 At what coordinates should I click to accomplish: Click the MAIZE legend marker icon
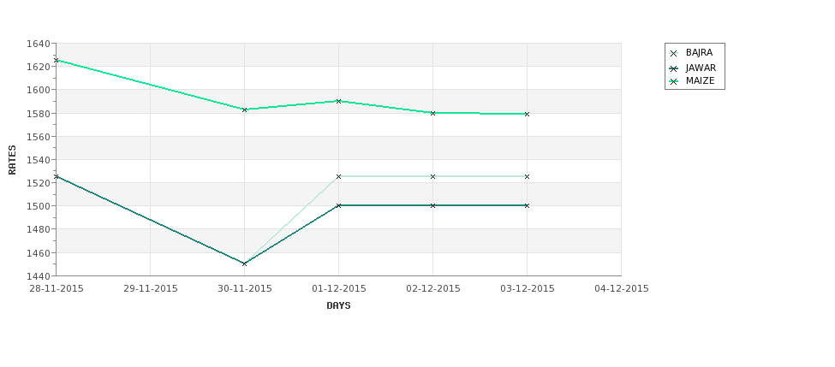click(673, 81)
